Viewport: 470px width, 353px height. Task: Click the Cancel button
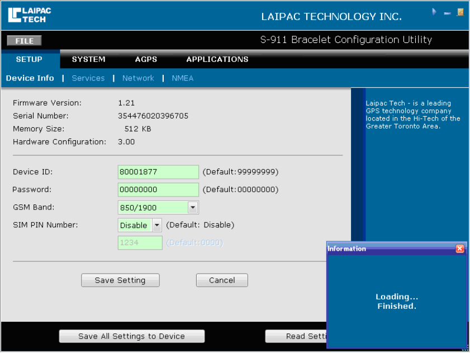click(222, 280)
